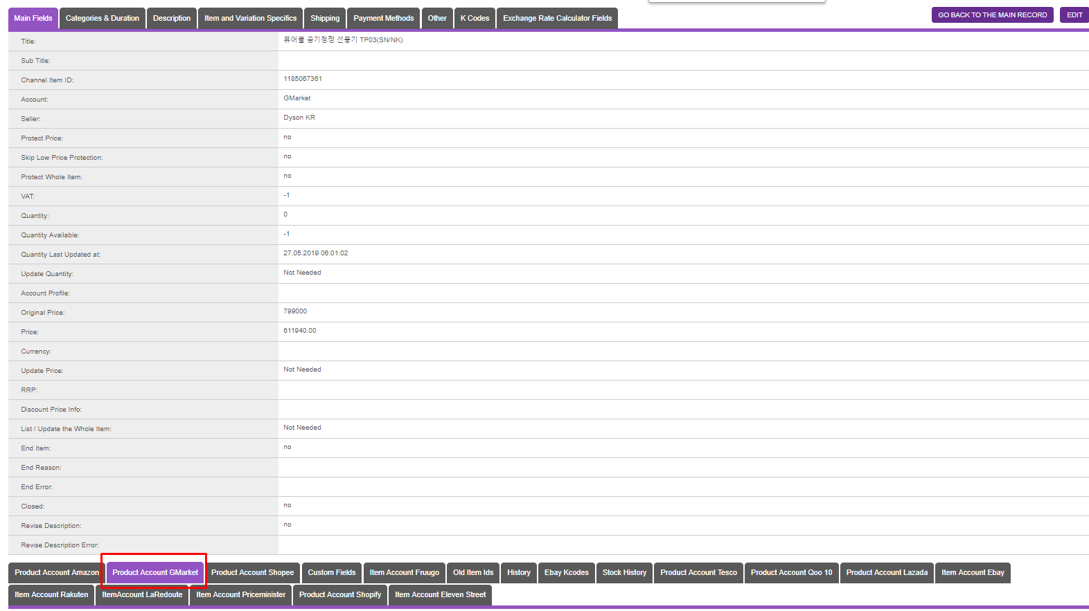Switch to Product Account Lazada tab
The image size is (1089, 611).
pyautogui.click(x=887, y=573)
